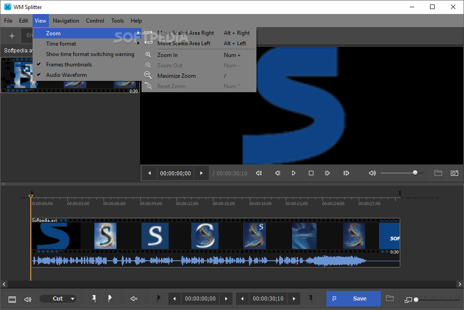Set the start marker flag
Screen dimensions: 464x310
click(x=94, y=298)
